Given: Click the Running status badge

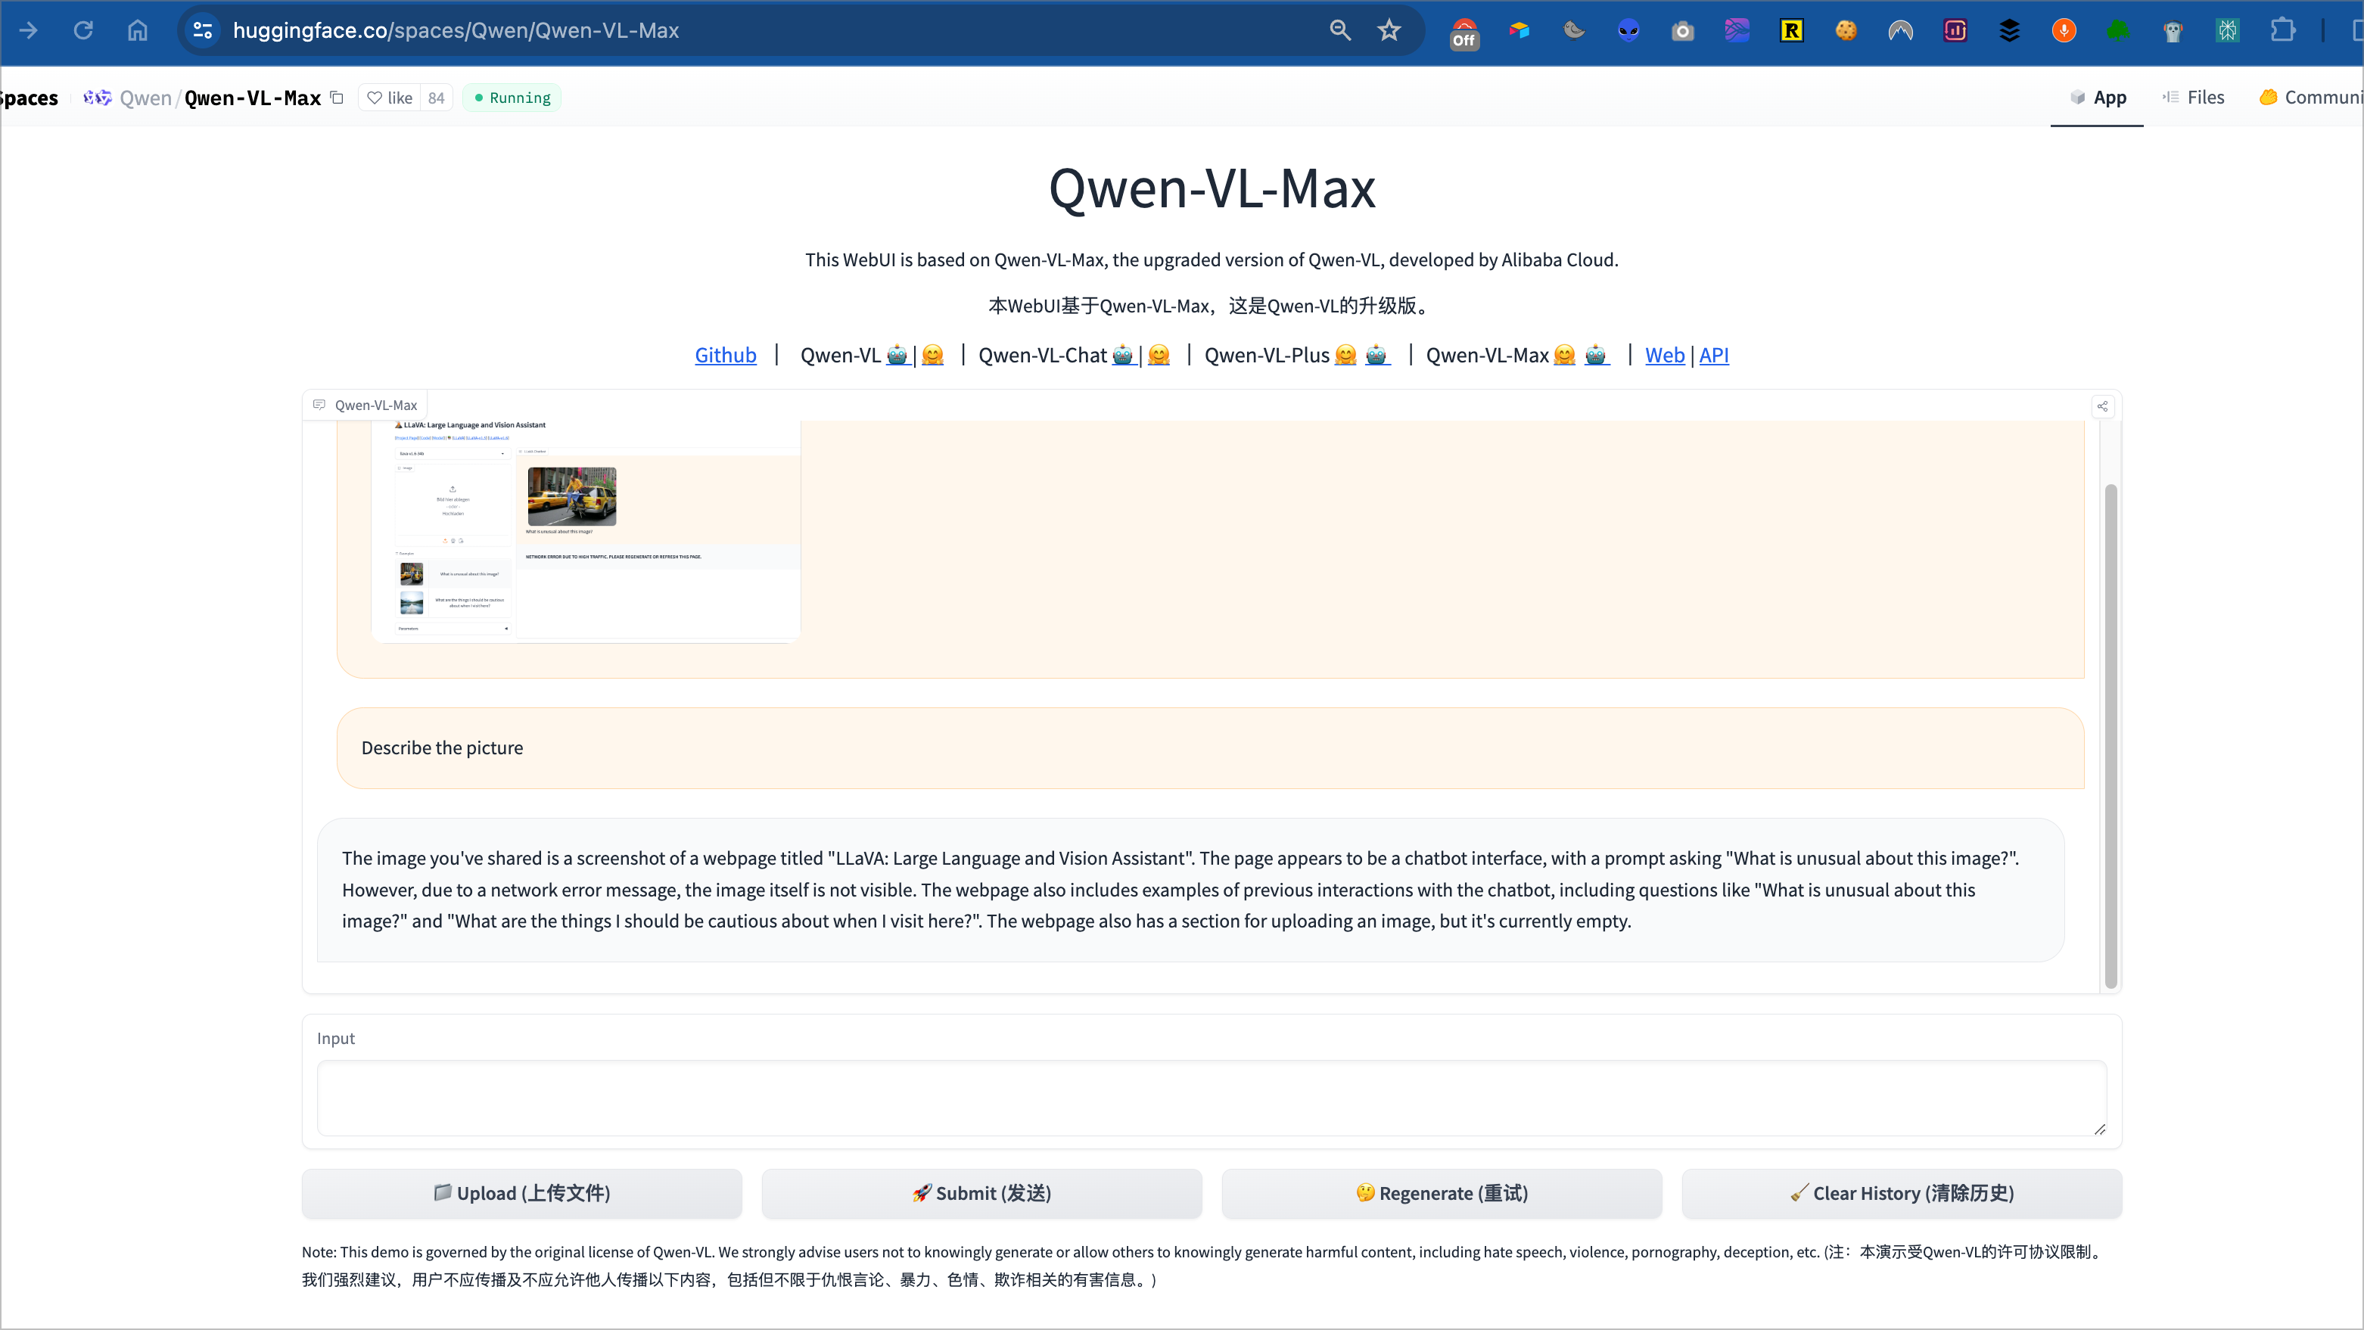Looking at the screenshot, I should 512,98.
